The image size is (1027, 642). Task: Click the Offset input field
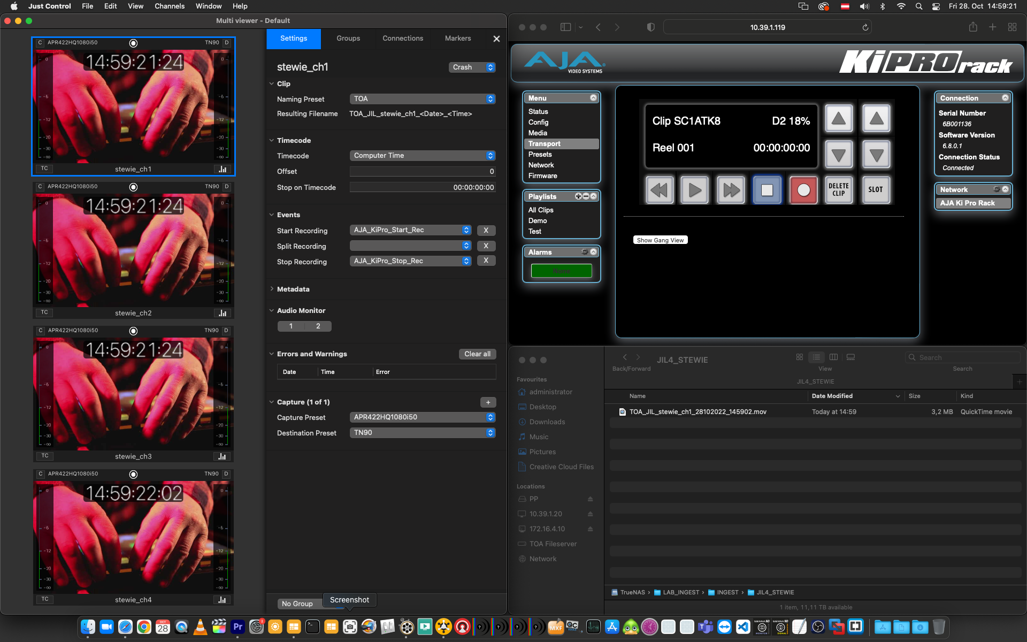point(423,172)
